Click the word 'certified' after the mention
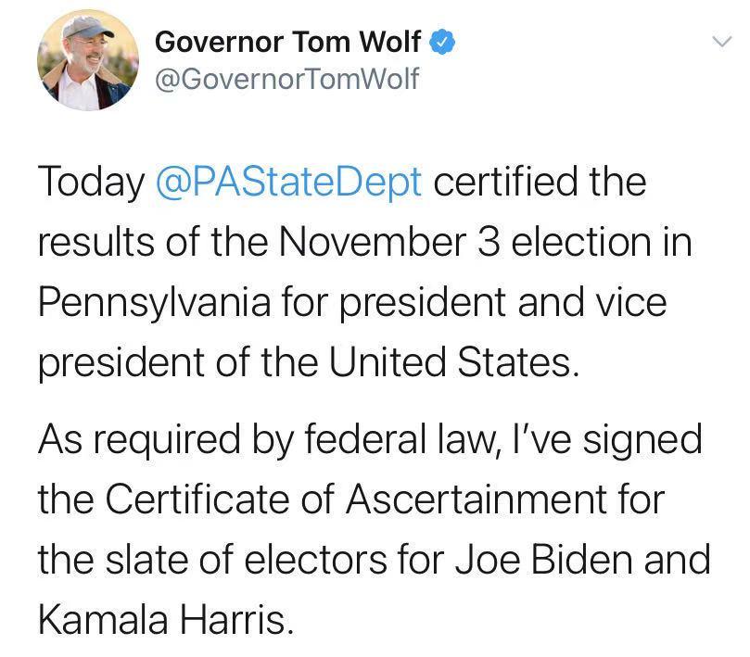The height and width of the screenshot is (657, 750). pos(505,183)
